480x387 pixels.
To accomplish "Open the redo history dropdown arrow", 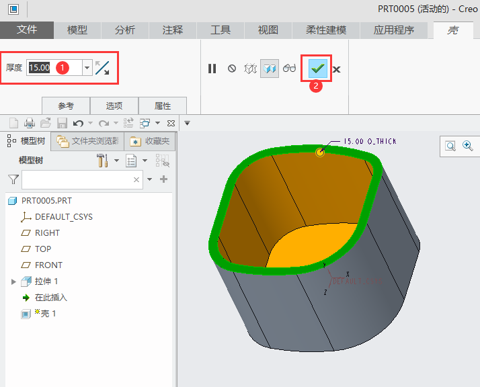I will coord(116,123).
